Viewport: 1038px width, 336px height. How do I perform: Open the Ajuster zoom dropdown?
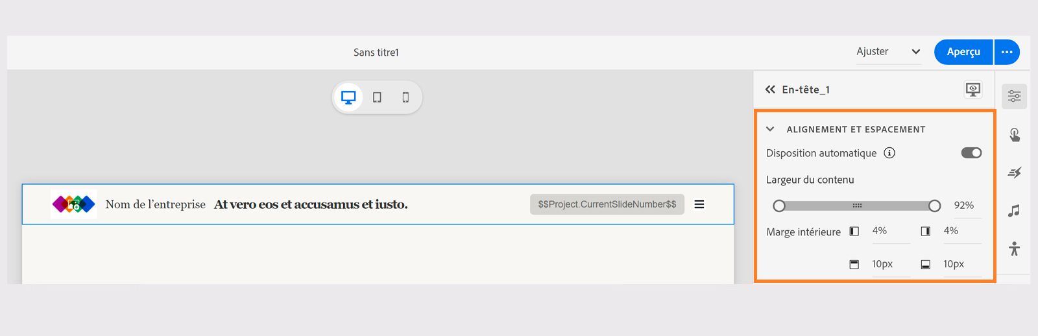[888, 52]
